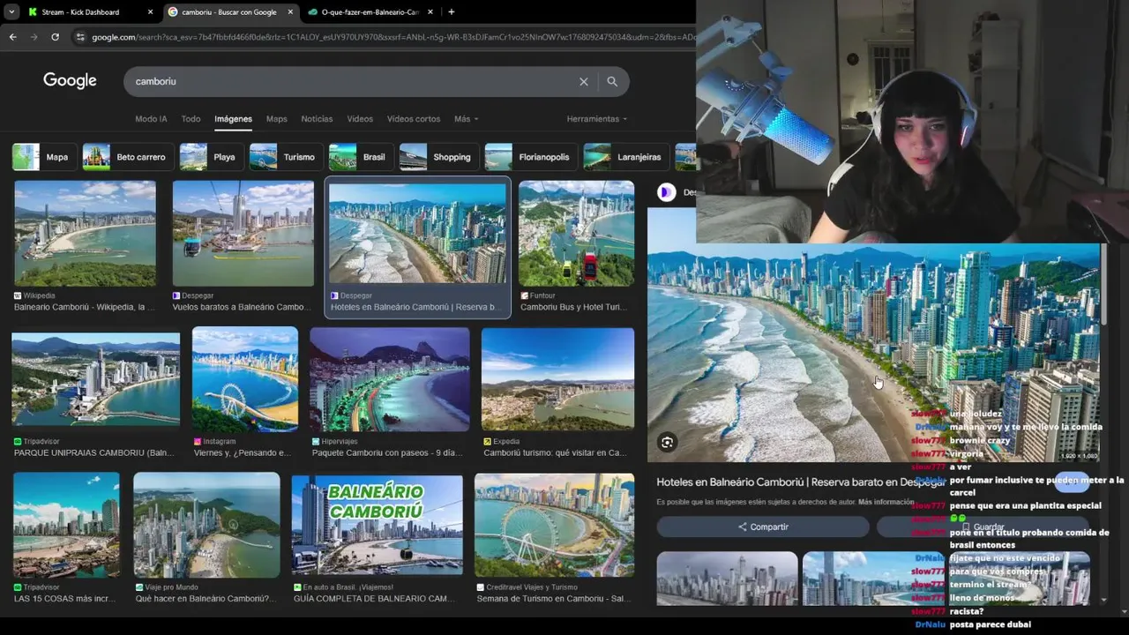Open the Wikipedia Balneario Camboriú image
Viewport: 1129px width, 635px height.
(x=85, y=233)
